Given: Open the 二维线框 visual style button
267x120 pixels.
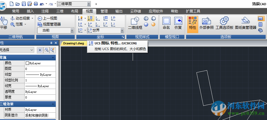Looking at the screenshot, I should coord(135,23).
